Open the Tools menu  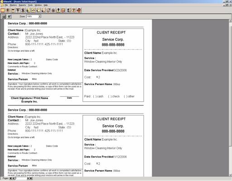pos(30,5)
